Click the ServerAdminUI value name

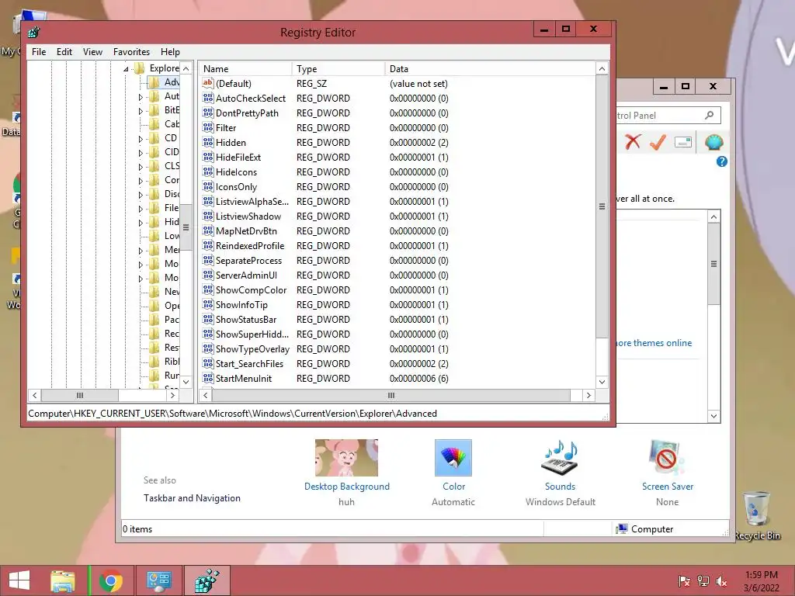(246, 275)
